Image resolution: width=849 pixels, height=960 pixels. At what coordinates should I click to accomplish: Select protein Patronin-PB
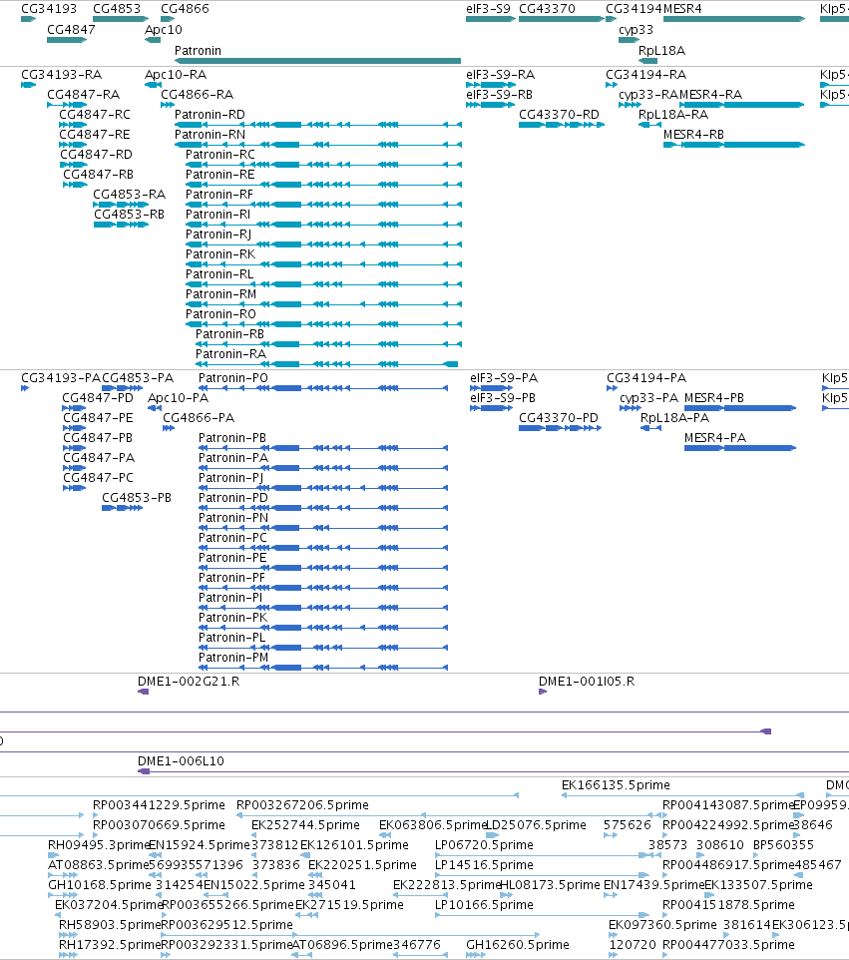pyautogui.click(x=323, y=448)
